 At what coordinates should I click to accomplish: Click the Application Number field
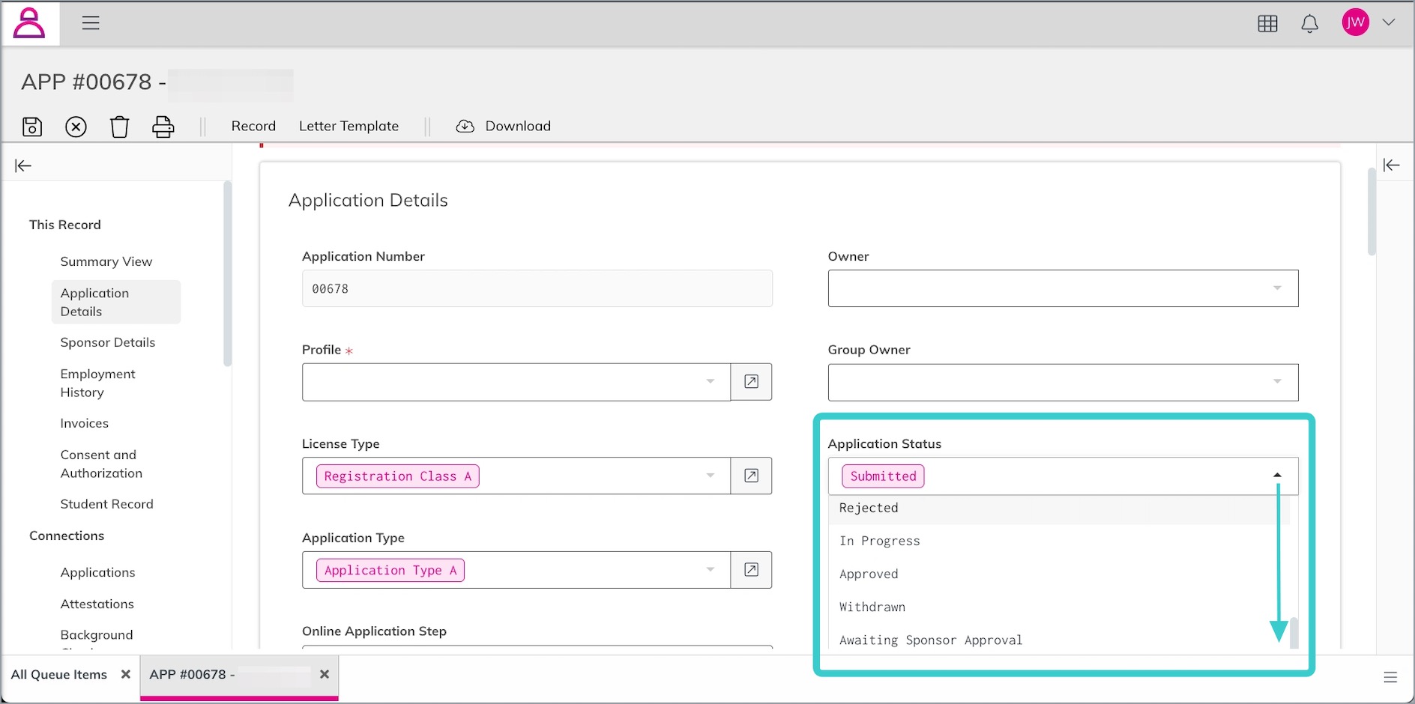tap(537, 288)
